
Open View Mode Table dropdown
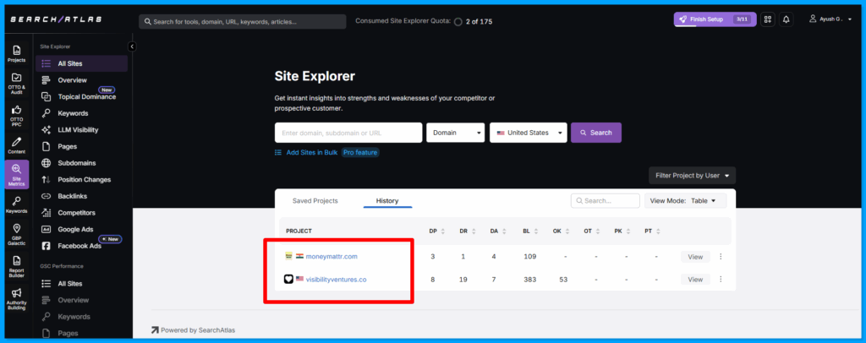coord(685,201)
